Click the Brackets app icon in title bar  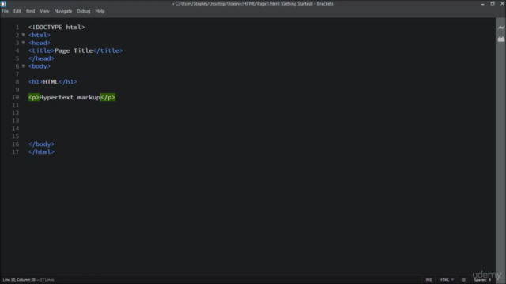3,4
